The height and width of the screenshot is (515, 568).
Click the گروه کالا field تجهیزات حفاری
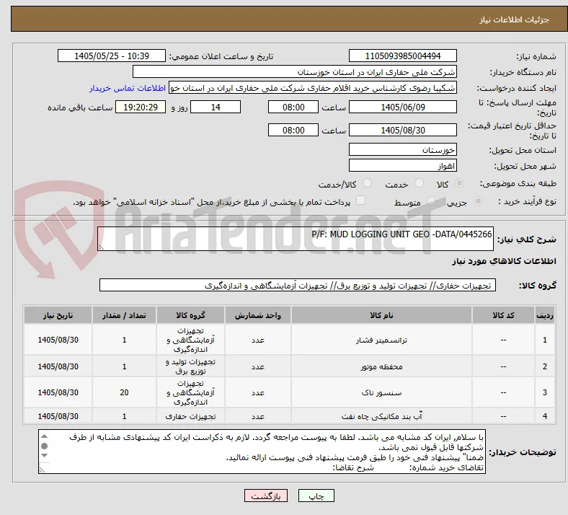point(298,285)
